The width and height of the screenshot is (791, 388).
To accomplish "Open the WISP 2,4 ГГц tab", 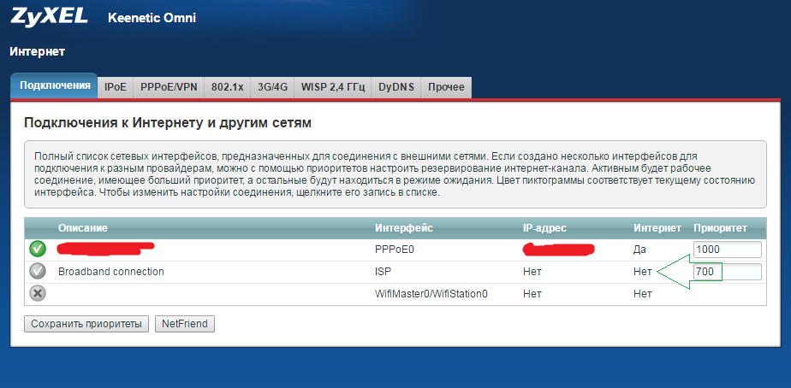I will click(x=332, y=87).
